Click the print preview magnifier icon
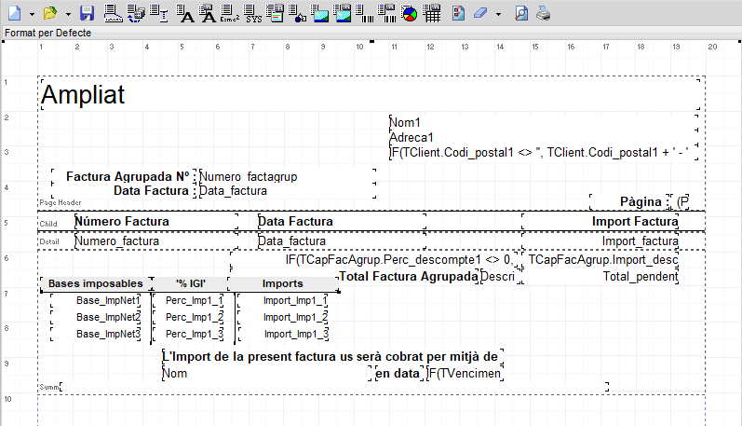The width and height of the screenshot is (742, 426). pyautogui.click(x=521, y=13)
